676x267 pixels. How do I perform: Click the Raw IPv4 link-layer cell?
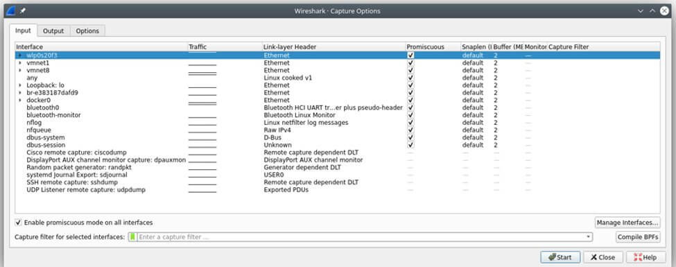277,130
